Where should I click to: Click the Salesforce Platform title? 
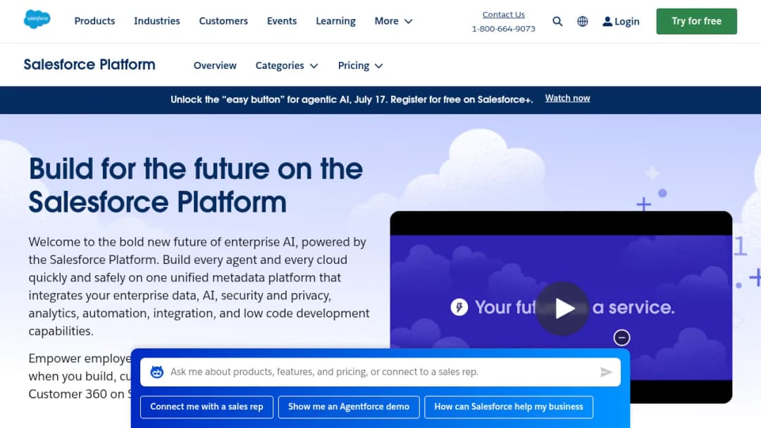(89, 65)
